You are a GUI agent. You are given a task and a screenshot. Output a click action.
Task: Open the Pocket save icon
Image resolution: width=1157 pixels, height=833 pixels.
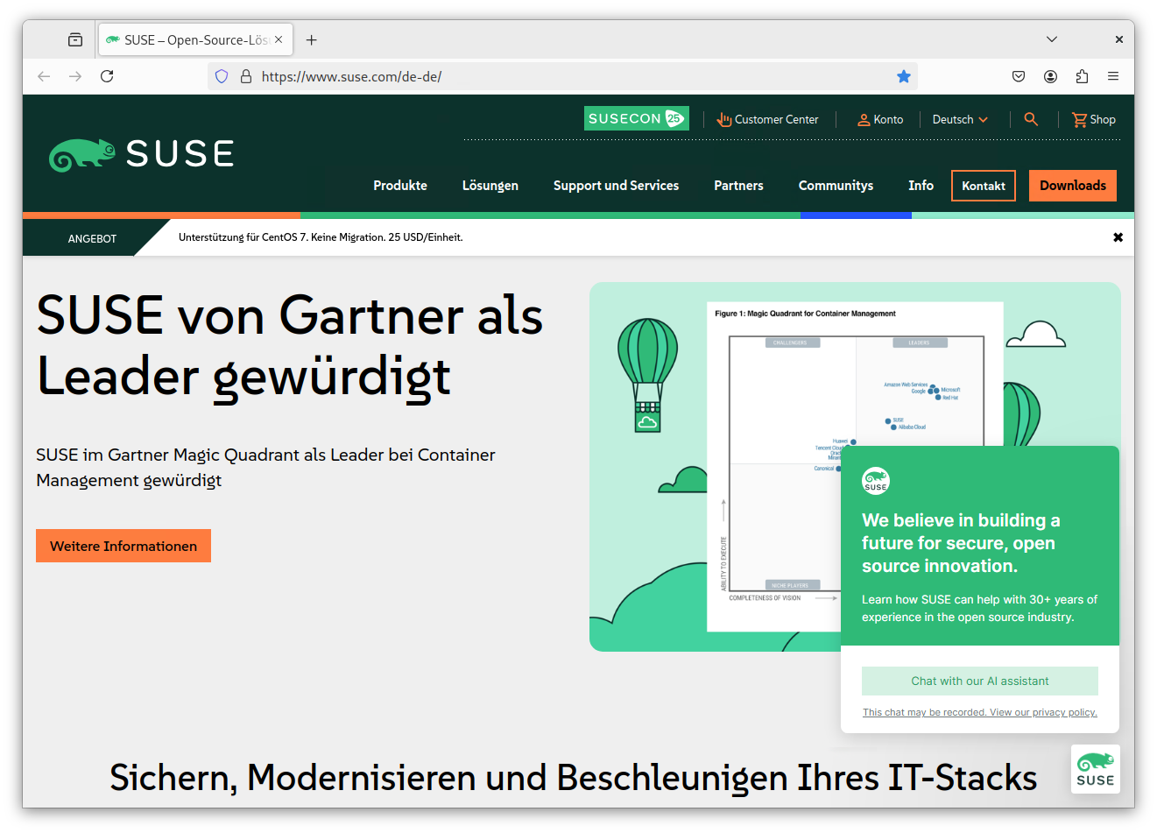tap(1019, 76)
